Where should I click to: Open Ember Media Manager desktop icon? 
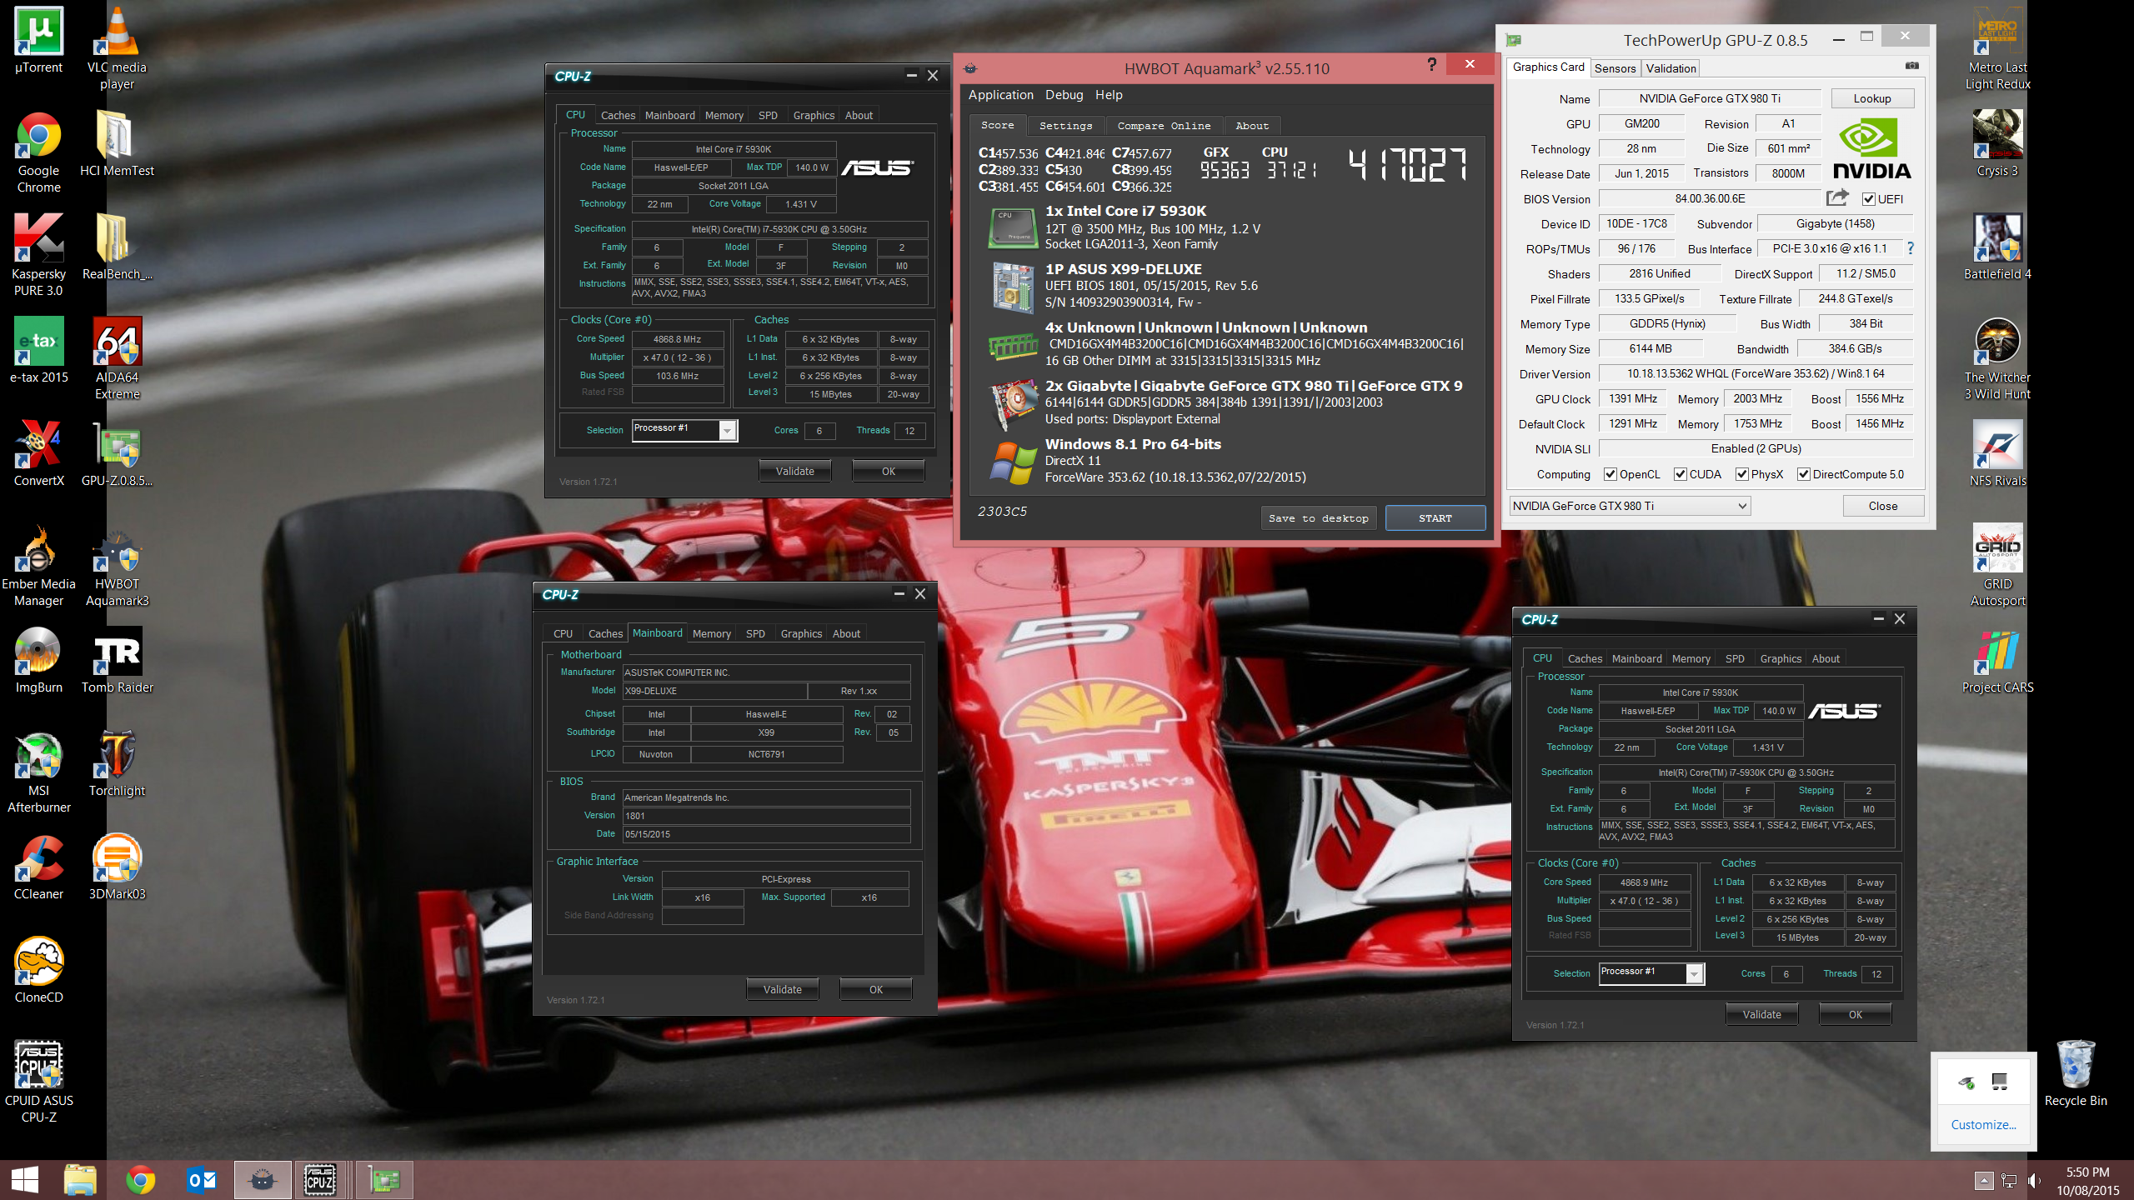tap(38, 565)
